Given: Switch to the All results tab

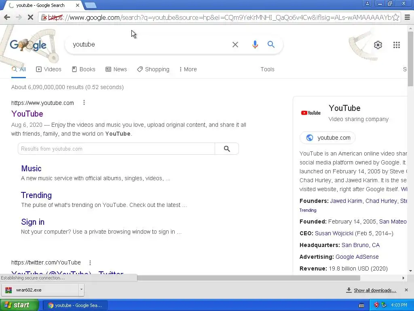Looking at the screenshot, I should (x=19, y=69).
